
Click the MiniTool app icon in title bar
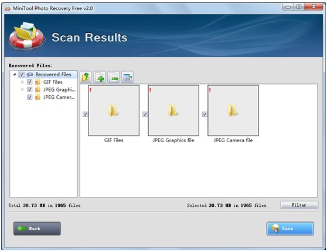click(8, 8)
